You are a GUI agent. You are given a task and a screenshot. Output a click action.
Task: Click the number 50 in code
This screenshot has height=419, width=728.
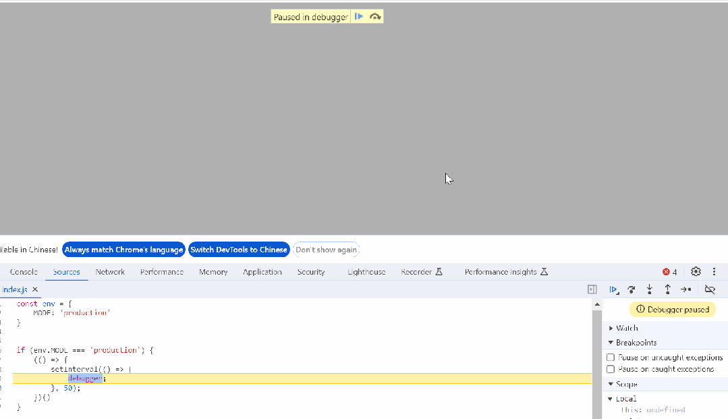click(x=67, y=389)
